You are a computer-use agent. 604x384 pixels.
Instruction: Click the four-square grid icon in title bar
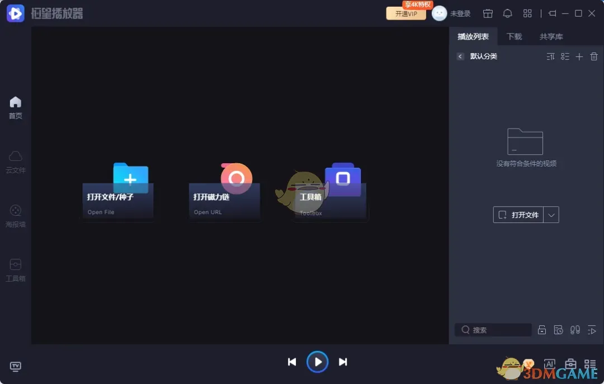527,13
